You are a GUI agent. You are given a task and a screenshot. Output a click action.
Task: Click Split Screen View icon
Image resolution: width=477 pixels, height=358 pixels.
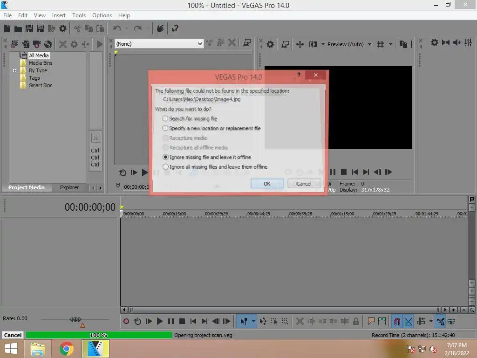(313, 44)
